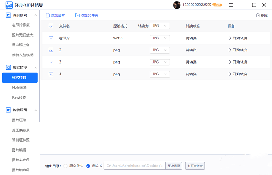
Task: Click the 更改目录 button
Action: click(x=174, y=166)
